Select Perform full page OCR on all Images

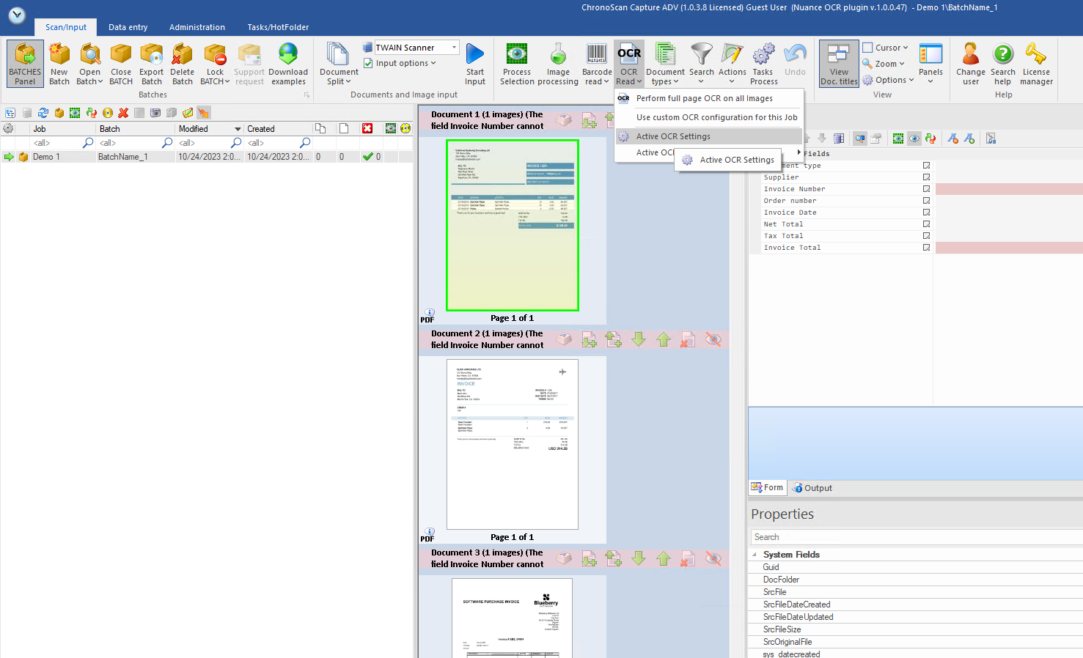[704, 98]
